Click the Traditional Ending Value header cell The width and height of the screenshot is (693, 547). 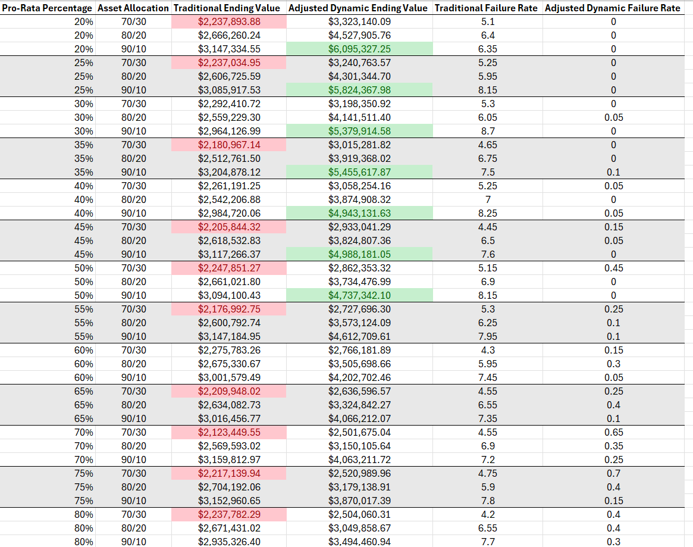tap(228, 8)
